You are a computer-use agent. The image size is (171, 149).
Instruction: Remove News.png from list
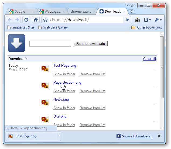93,108
